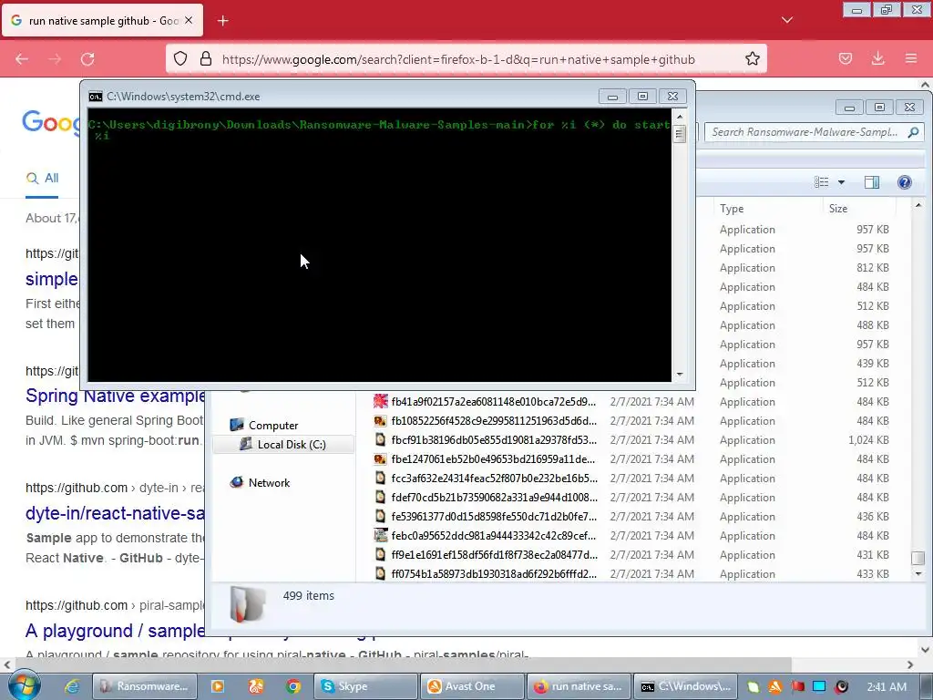Click the network monitor tray icon

click(819, 686)
